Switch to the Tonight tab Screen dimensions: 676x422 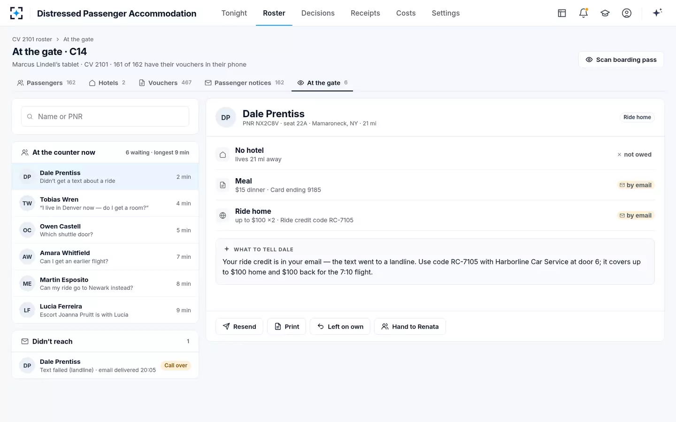[x=234, y=13]
